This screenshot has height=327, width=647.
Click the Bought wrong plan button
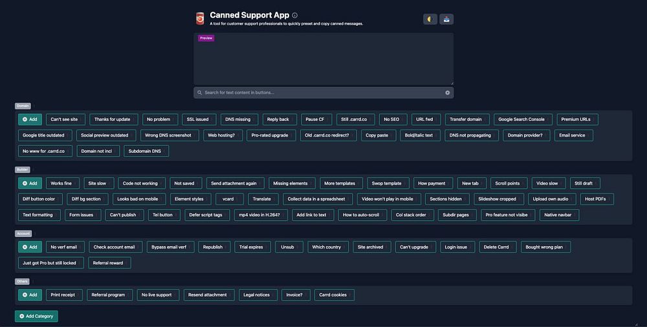pyautogui.click(x=546, y=247)
